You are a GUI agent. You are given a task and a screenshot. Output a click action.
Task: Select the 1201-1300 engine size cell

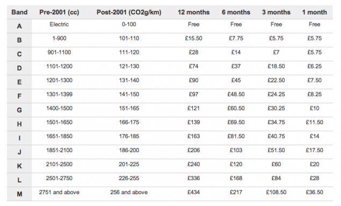(x=59, y=80)
